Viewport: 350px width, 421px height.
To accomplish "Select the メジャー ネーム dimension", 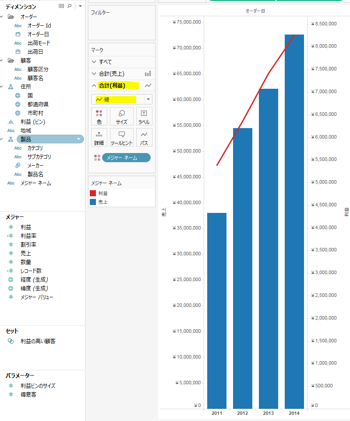I will click(x=36, y=183).
